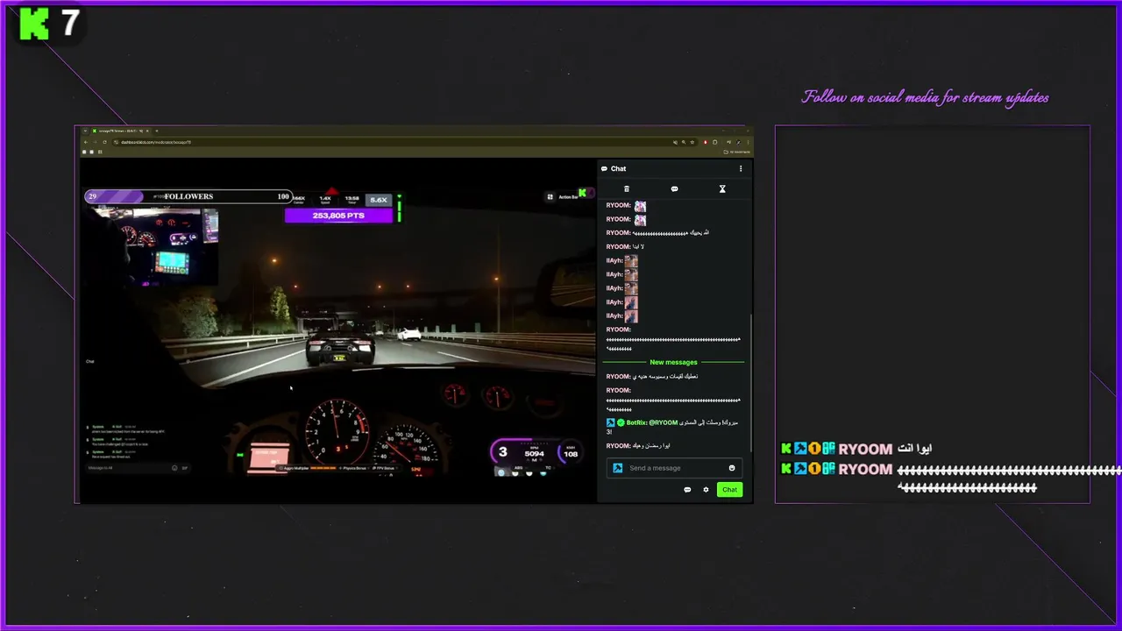Open a new browser tab with plus
Viewport: 1122px width, 631px height.
(157, 131)
